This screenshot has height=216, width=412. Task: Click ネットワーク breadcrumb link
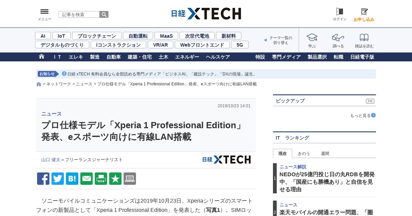coord(59,84)
